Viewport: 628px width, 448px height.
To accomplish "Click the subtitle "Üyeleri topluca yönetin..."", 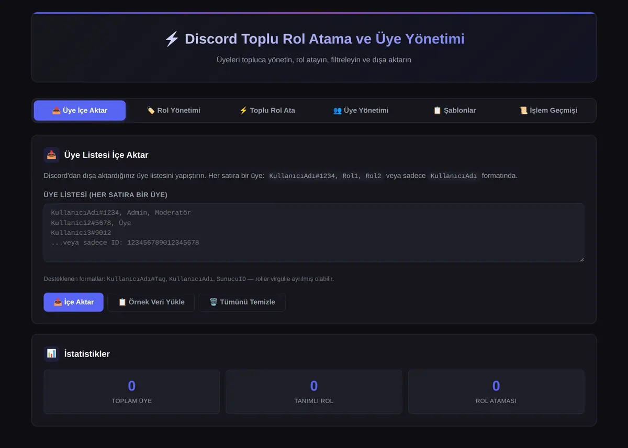I will [x=314, y=60].
